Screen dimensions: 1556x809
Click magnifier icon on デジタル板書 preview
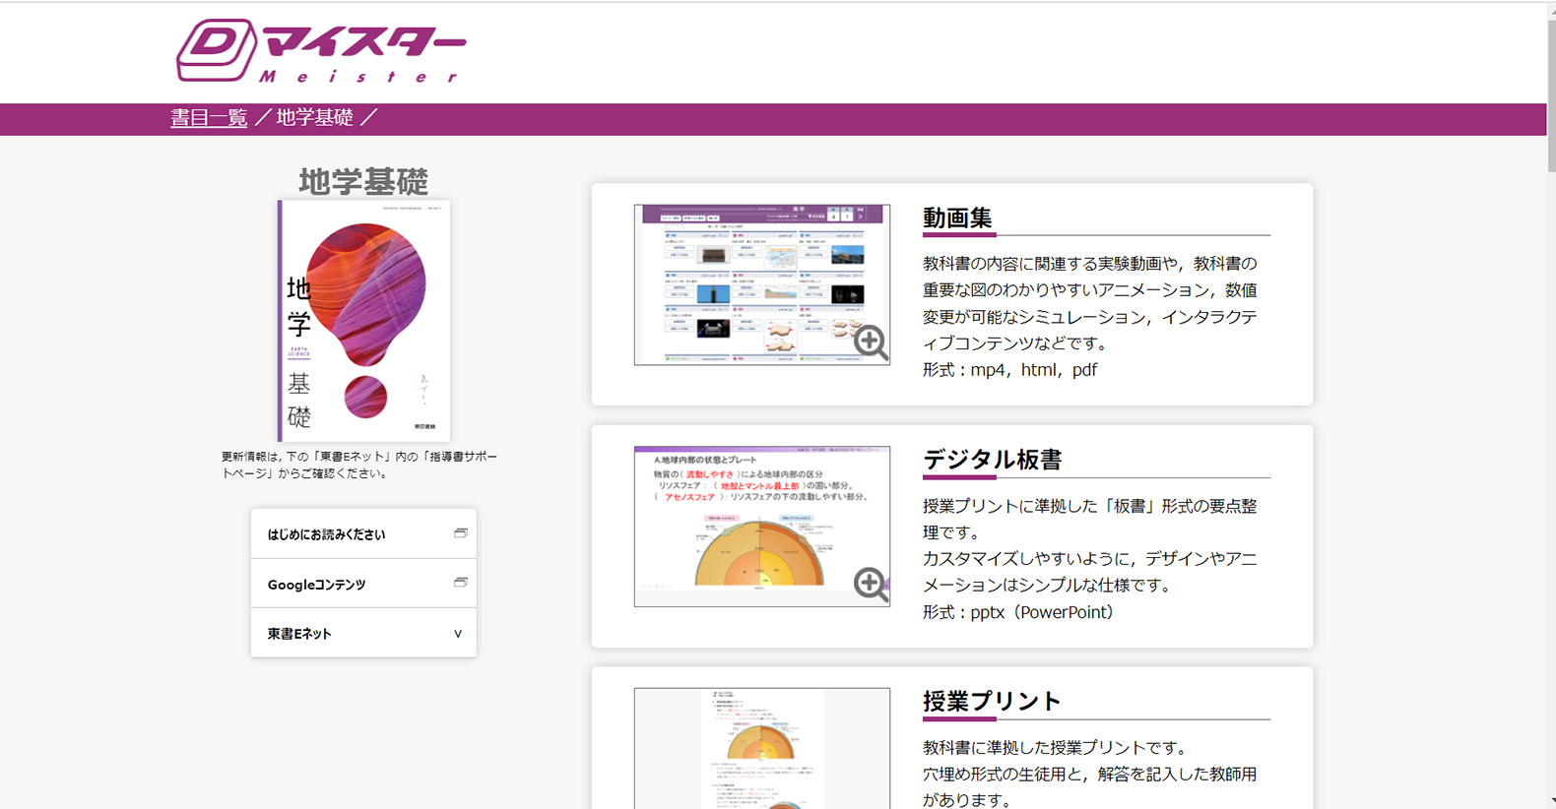tap(870, 584)
